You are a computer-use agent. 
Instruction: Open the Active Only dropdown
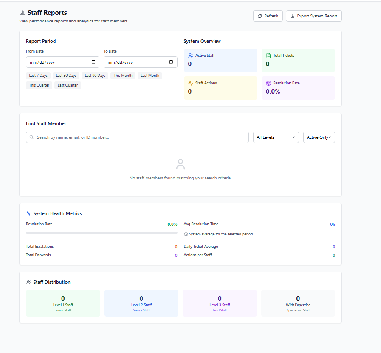point(319,137)
